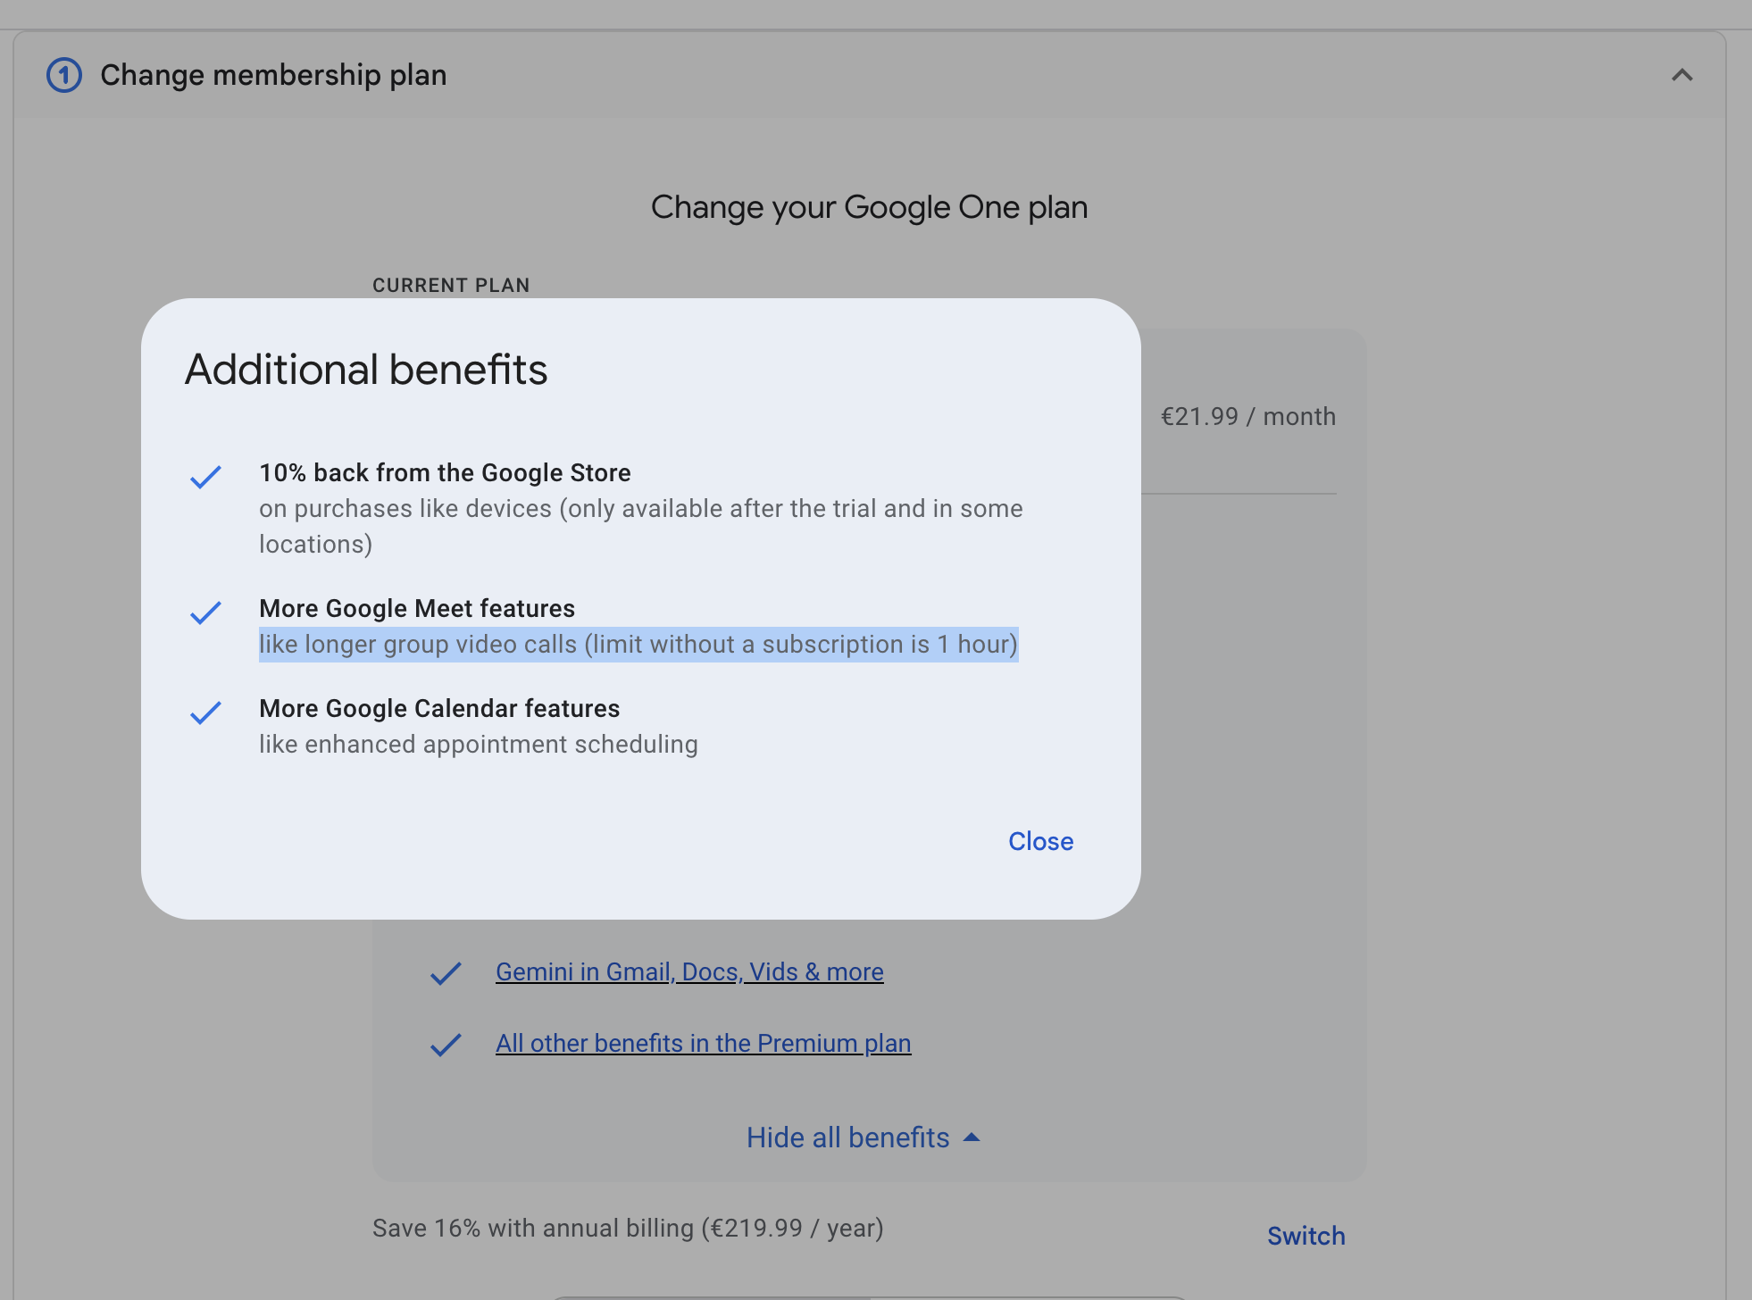This screenshot has width=1752, height=1300.
Task: Click the 10% back from Google Store title
Action: [x=445, y=472]
